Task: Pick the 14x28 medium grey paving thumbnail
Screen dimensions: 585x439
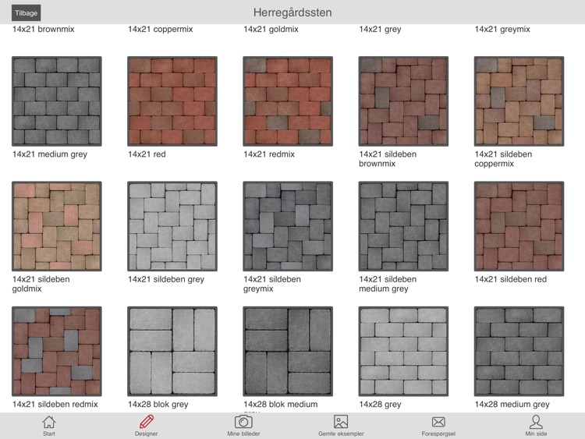Action: coord(519,352)
